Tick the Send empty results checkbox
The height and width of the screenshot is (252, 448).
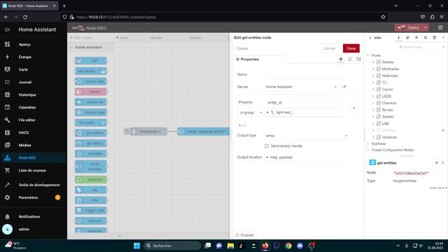pos(267,146)
